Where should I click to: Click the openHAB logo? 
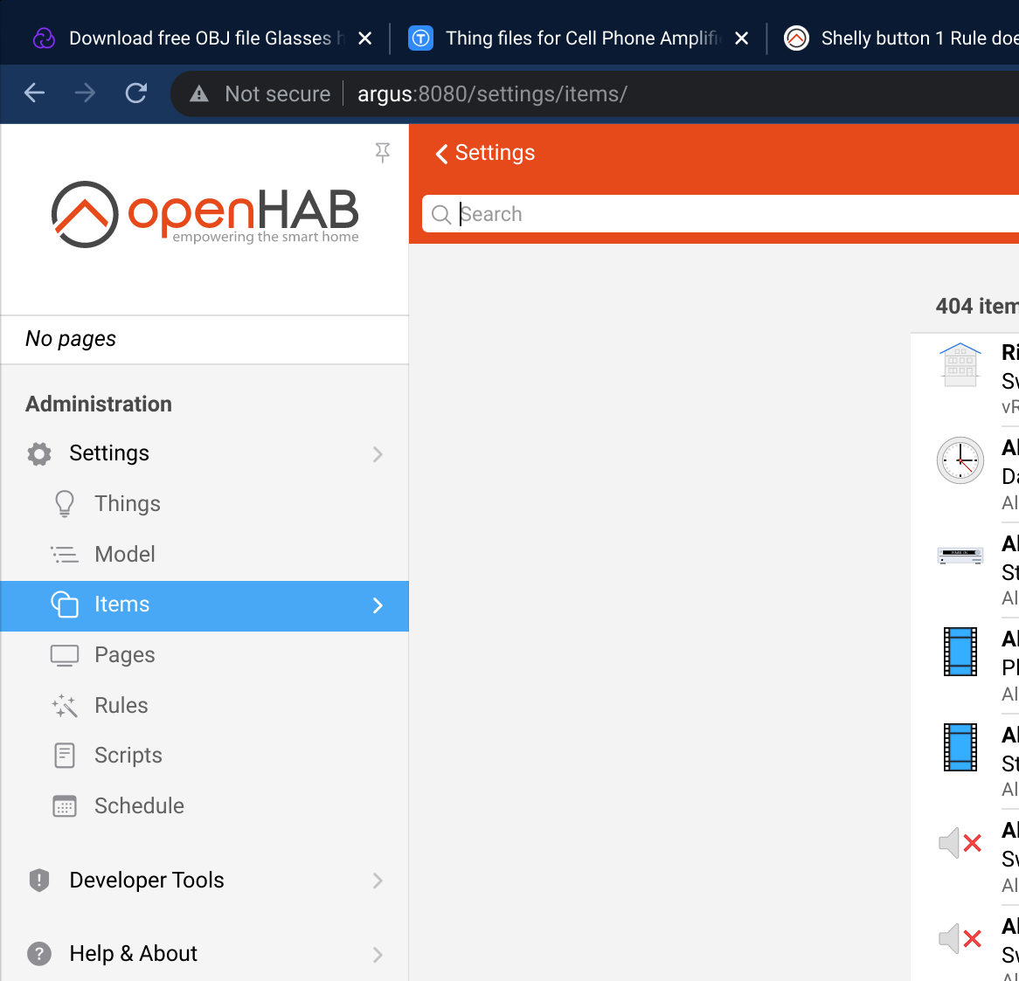click(205, 214)
